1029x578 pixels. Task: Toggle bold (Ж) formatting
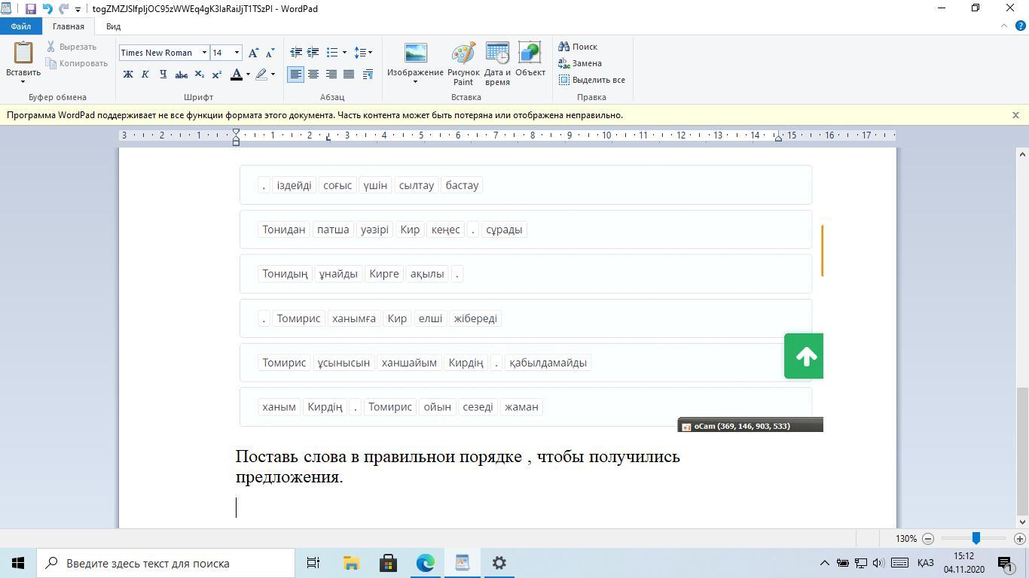click(128, 75)
